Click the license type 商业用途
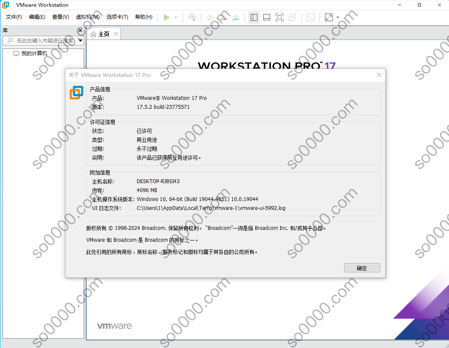This screenshot has height=348, width=449. point(147,140)
